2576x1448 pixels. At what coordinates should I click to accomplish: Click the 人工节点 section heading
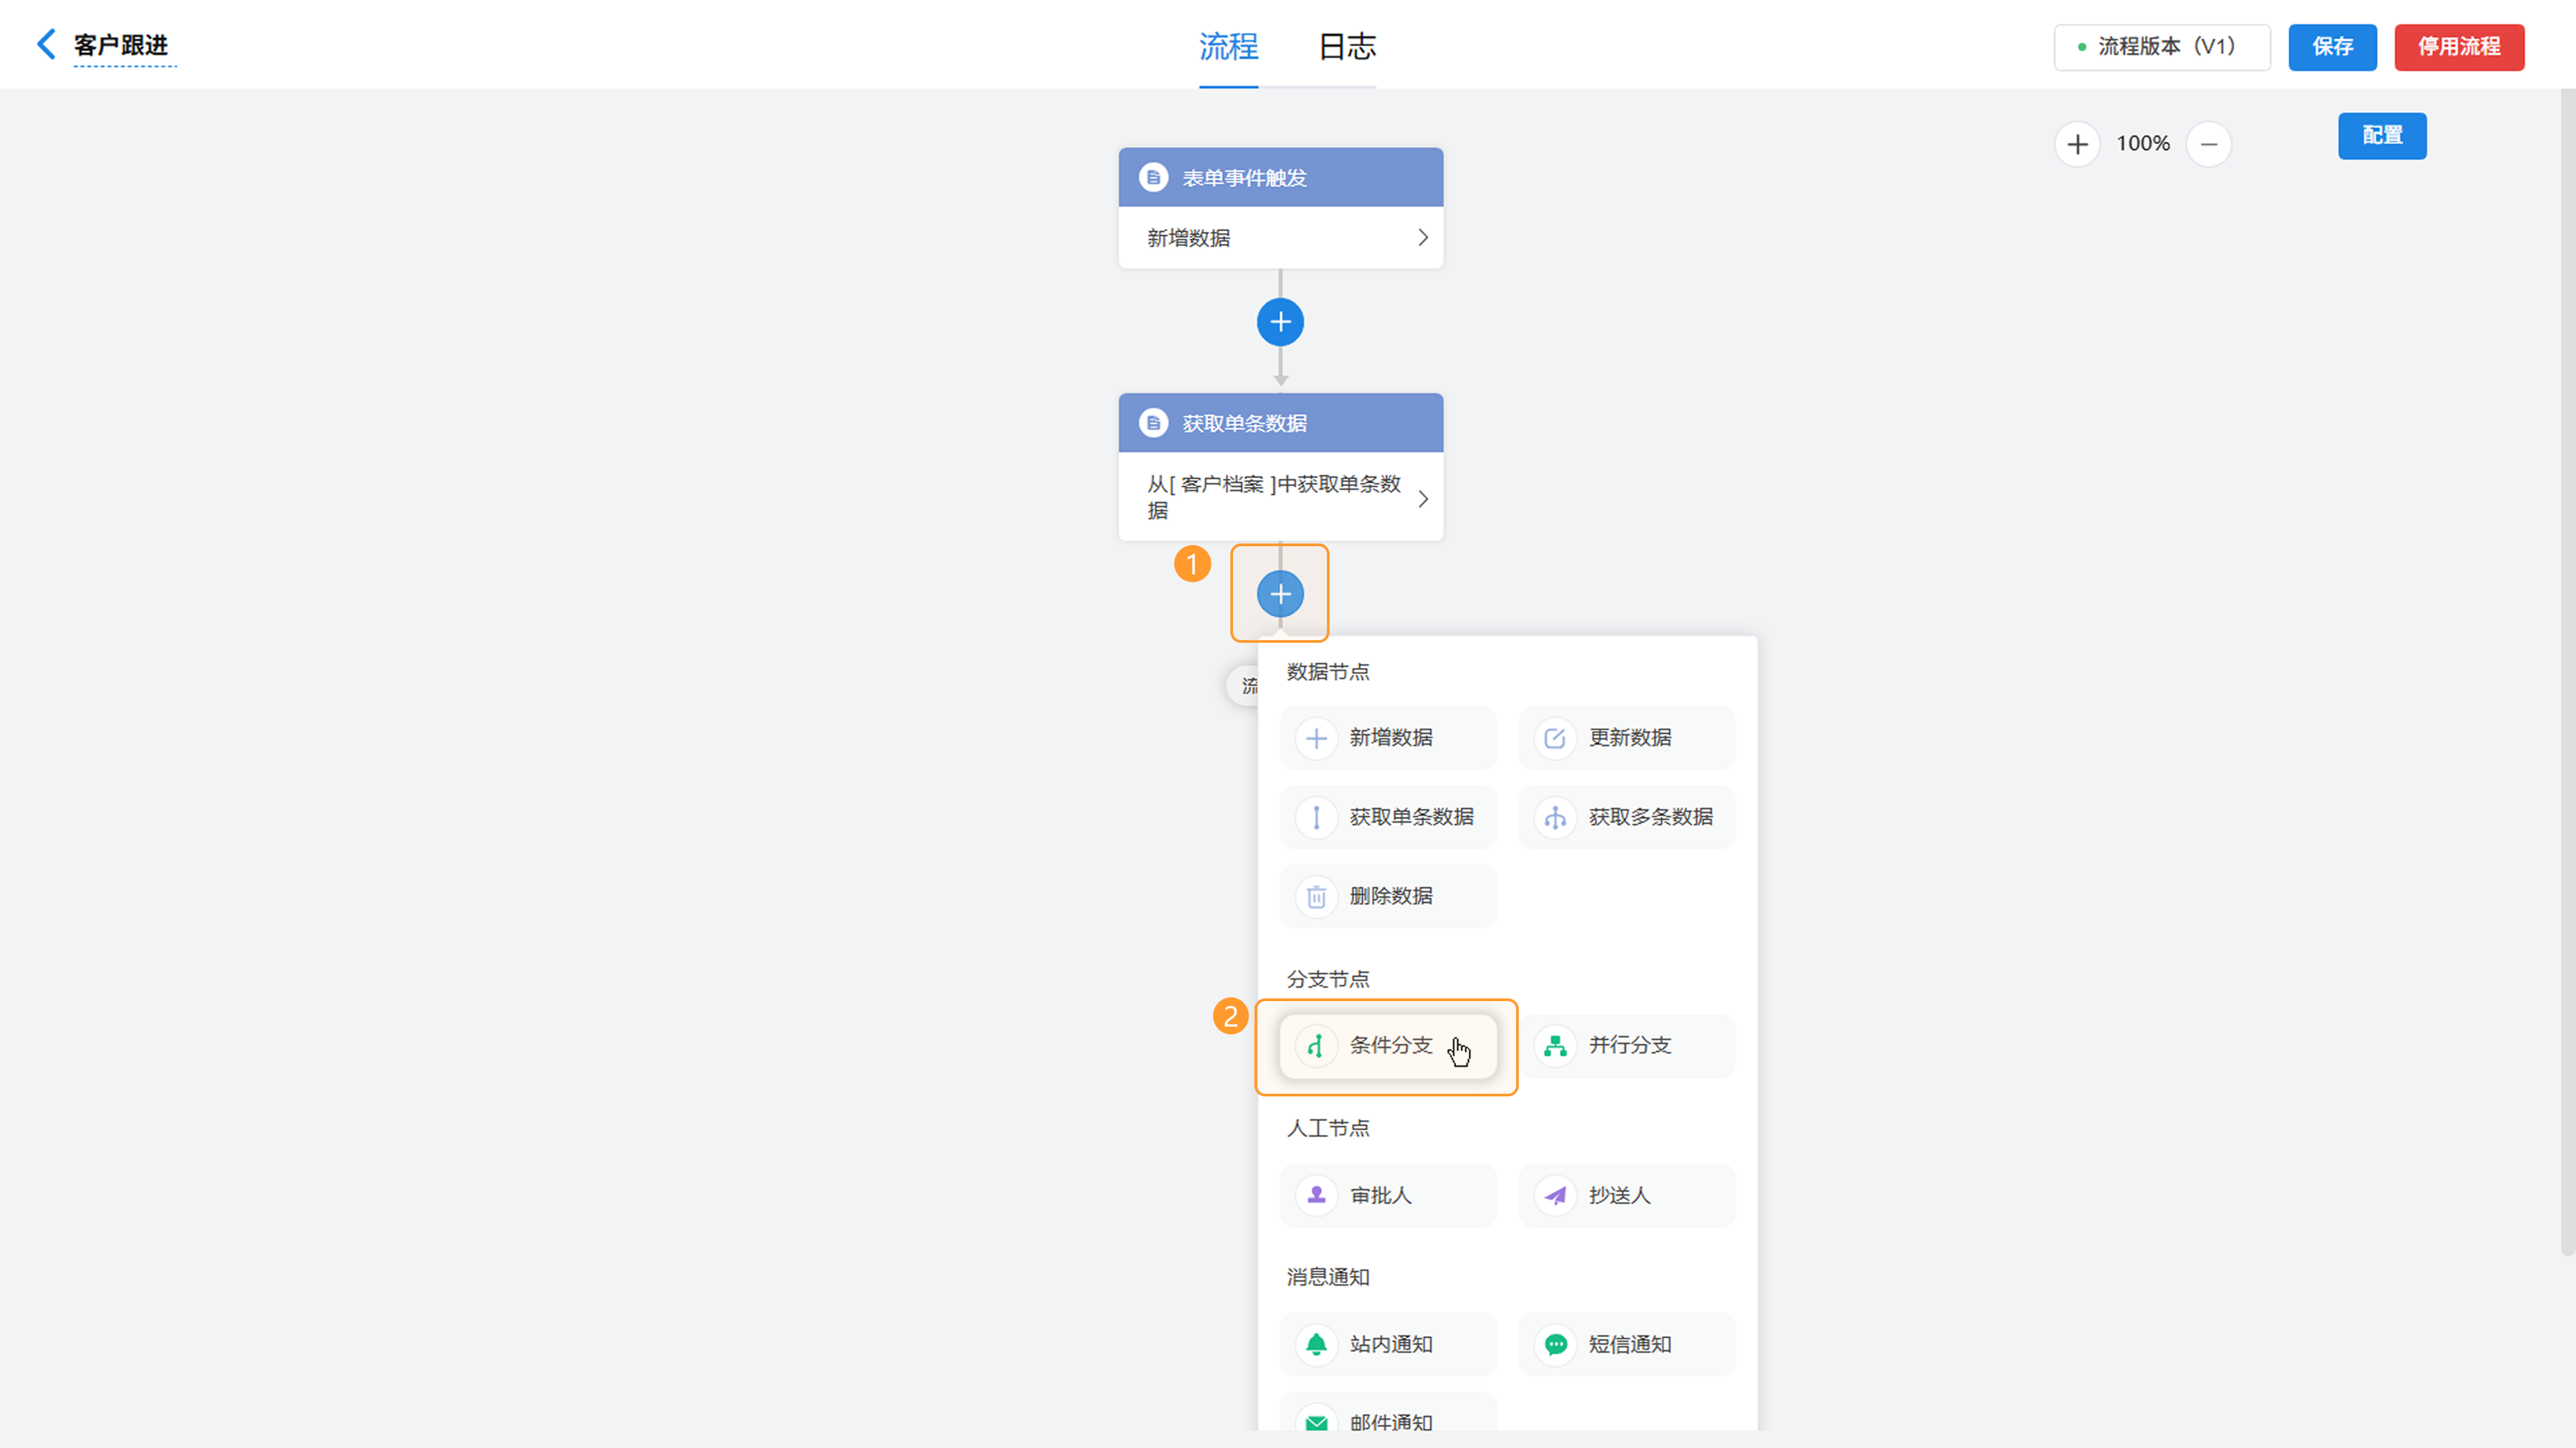pyautogui.click(x=1327, y=1128)
